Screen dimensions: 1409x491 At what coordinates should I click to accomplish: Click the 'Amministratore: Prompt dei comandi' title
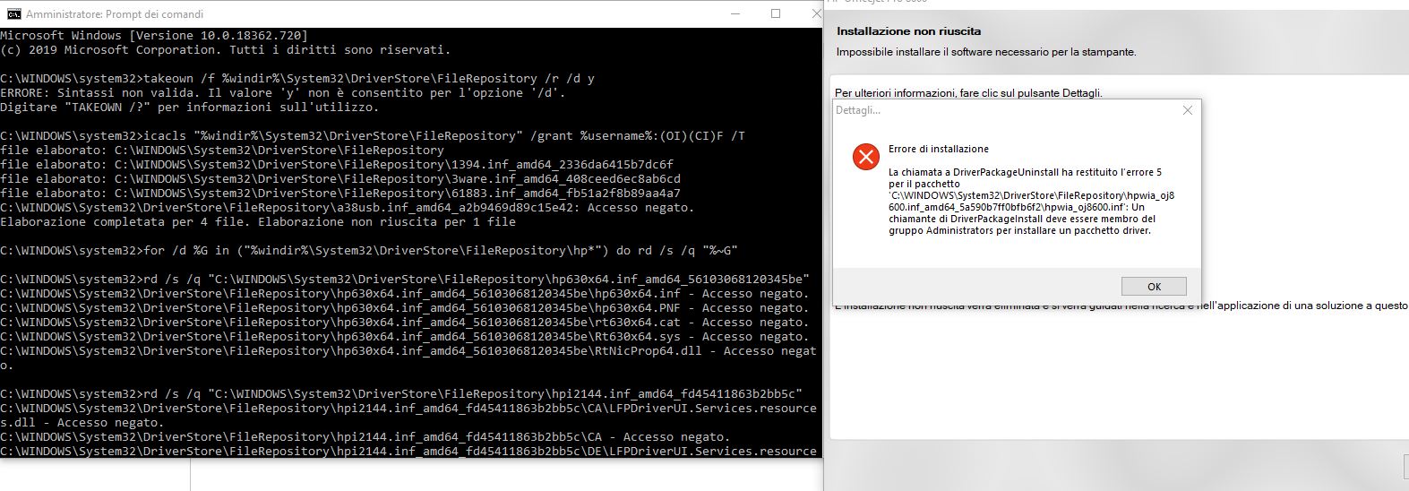[115, 14]
